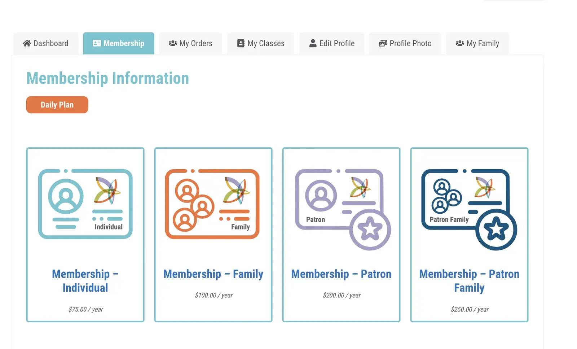This screenshot has width=577, height=349.
Task: Click the navy Patron Family card image
Action: 469,209
